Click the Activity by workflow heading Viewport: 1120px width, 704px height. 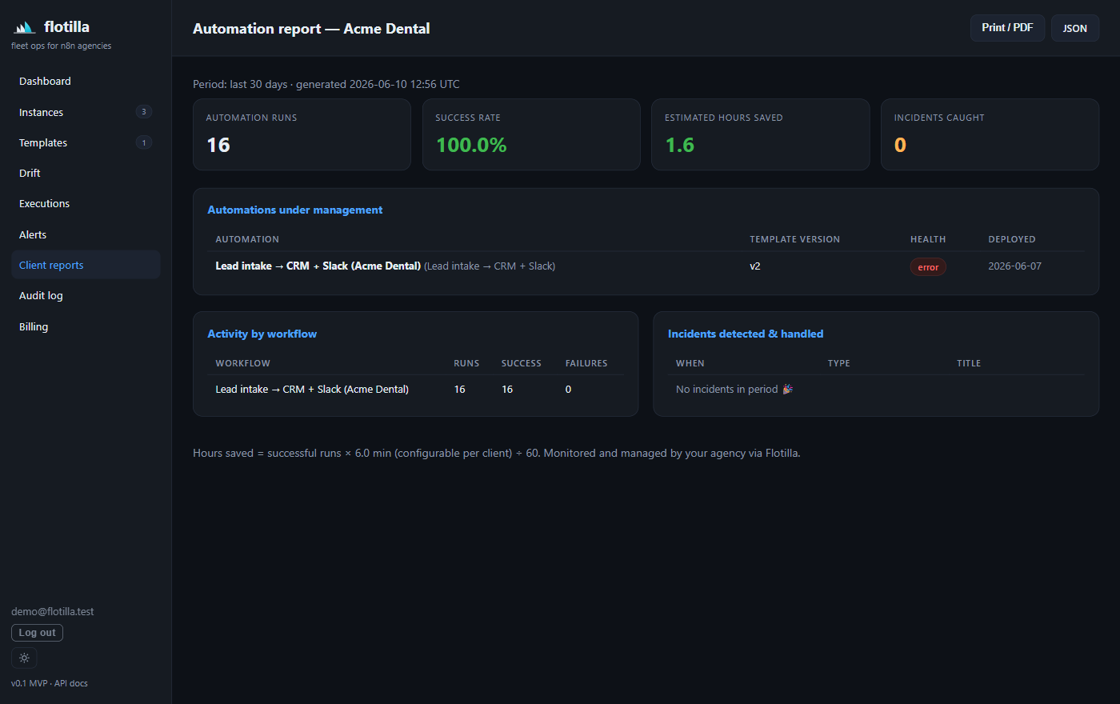pyautogui.click(x=262, y=334)
